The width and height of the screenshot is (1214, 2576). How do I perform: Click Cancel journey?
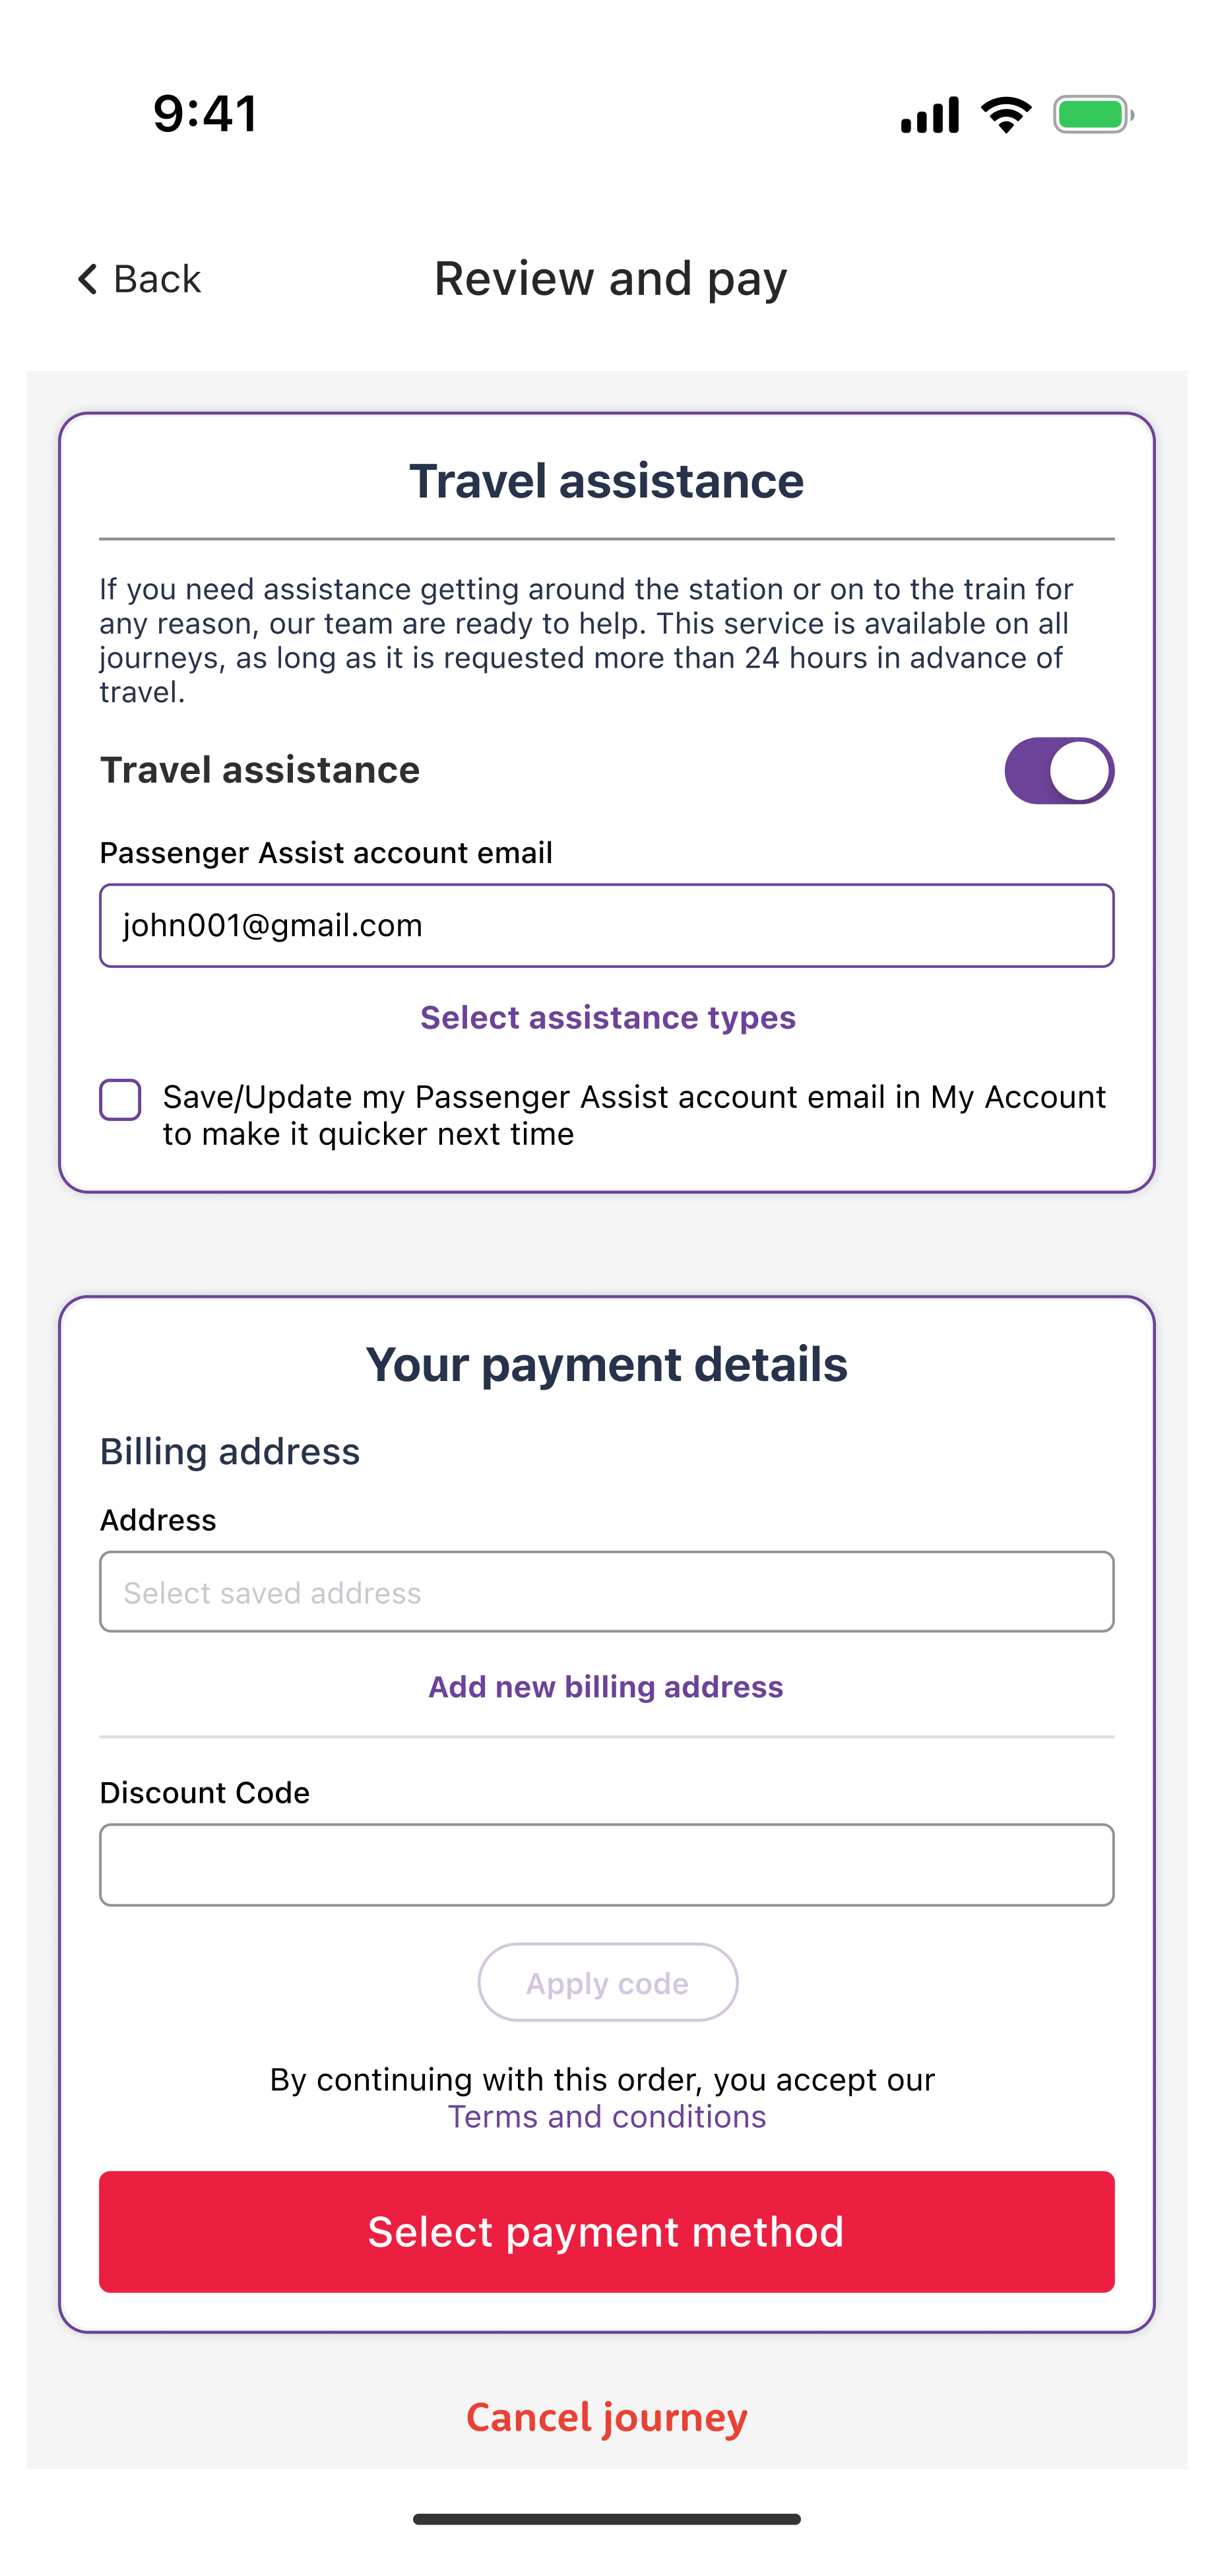point(606,2417)
